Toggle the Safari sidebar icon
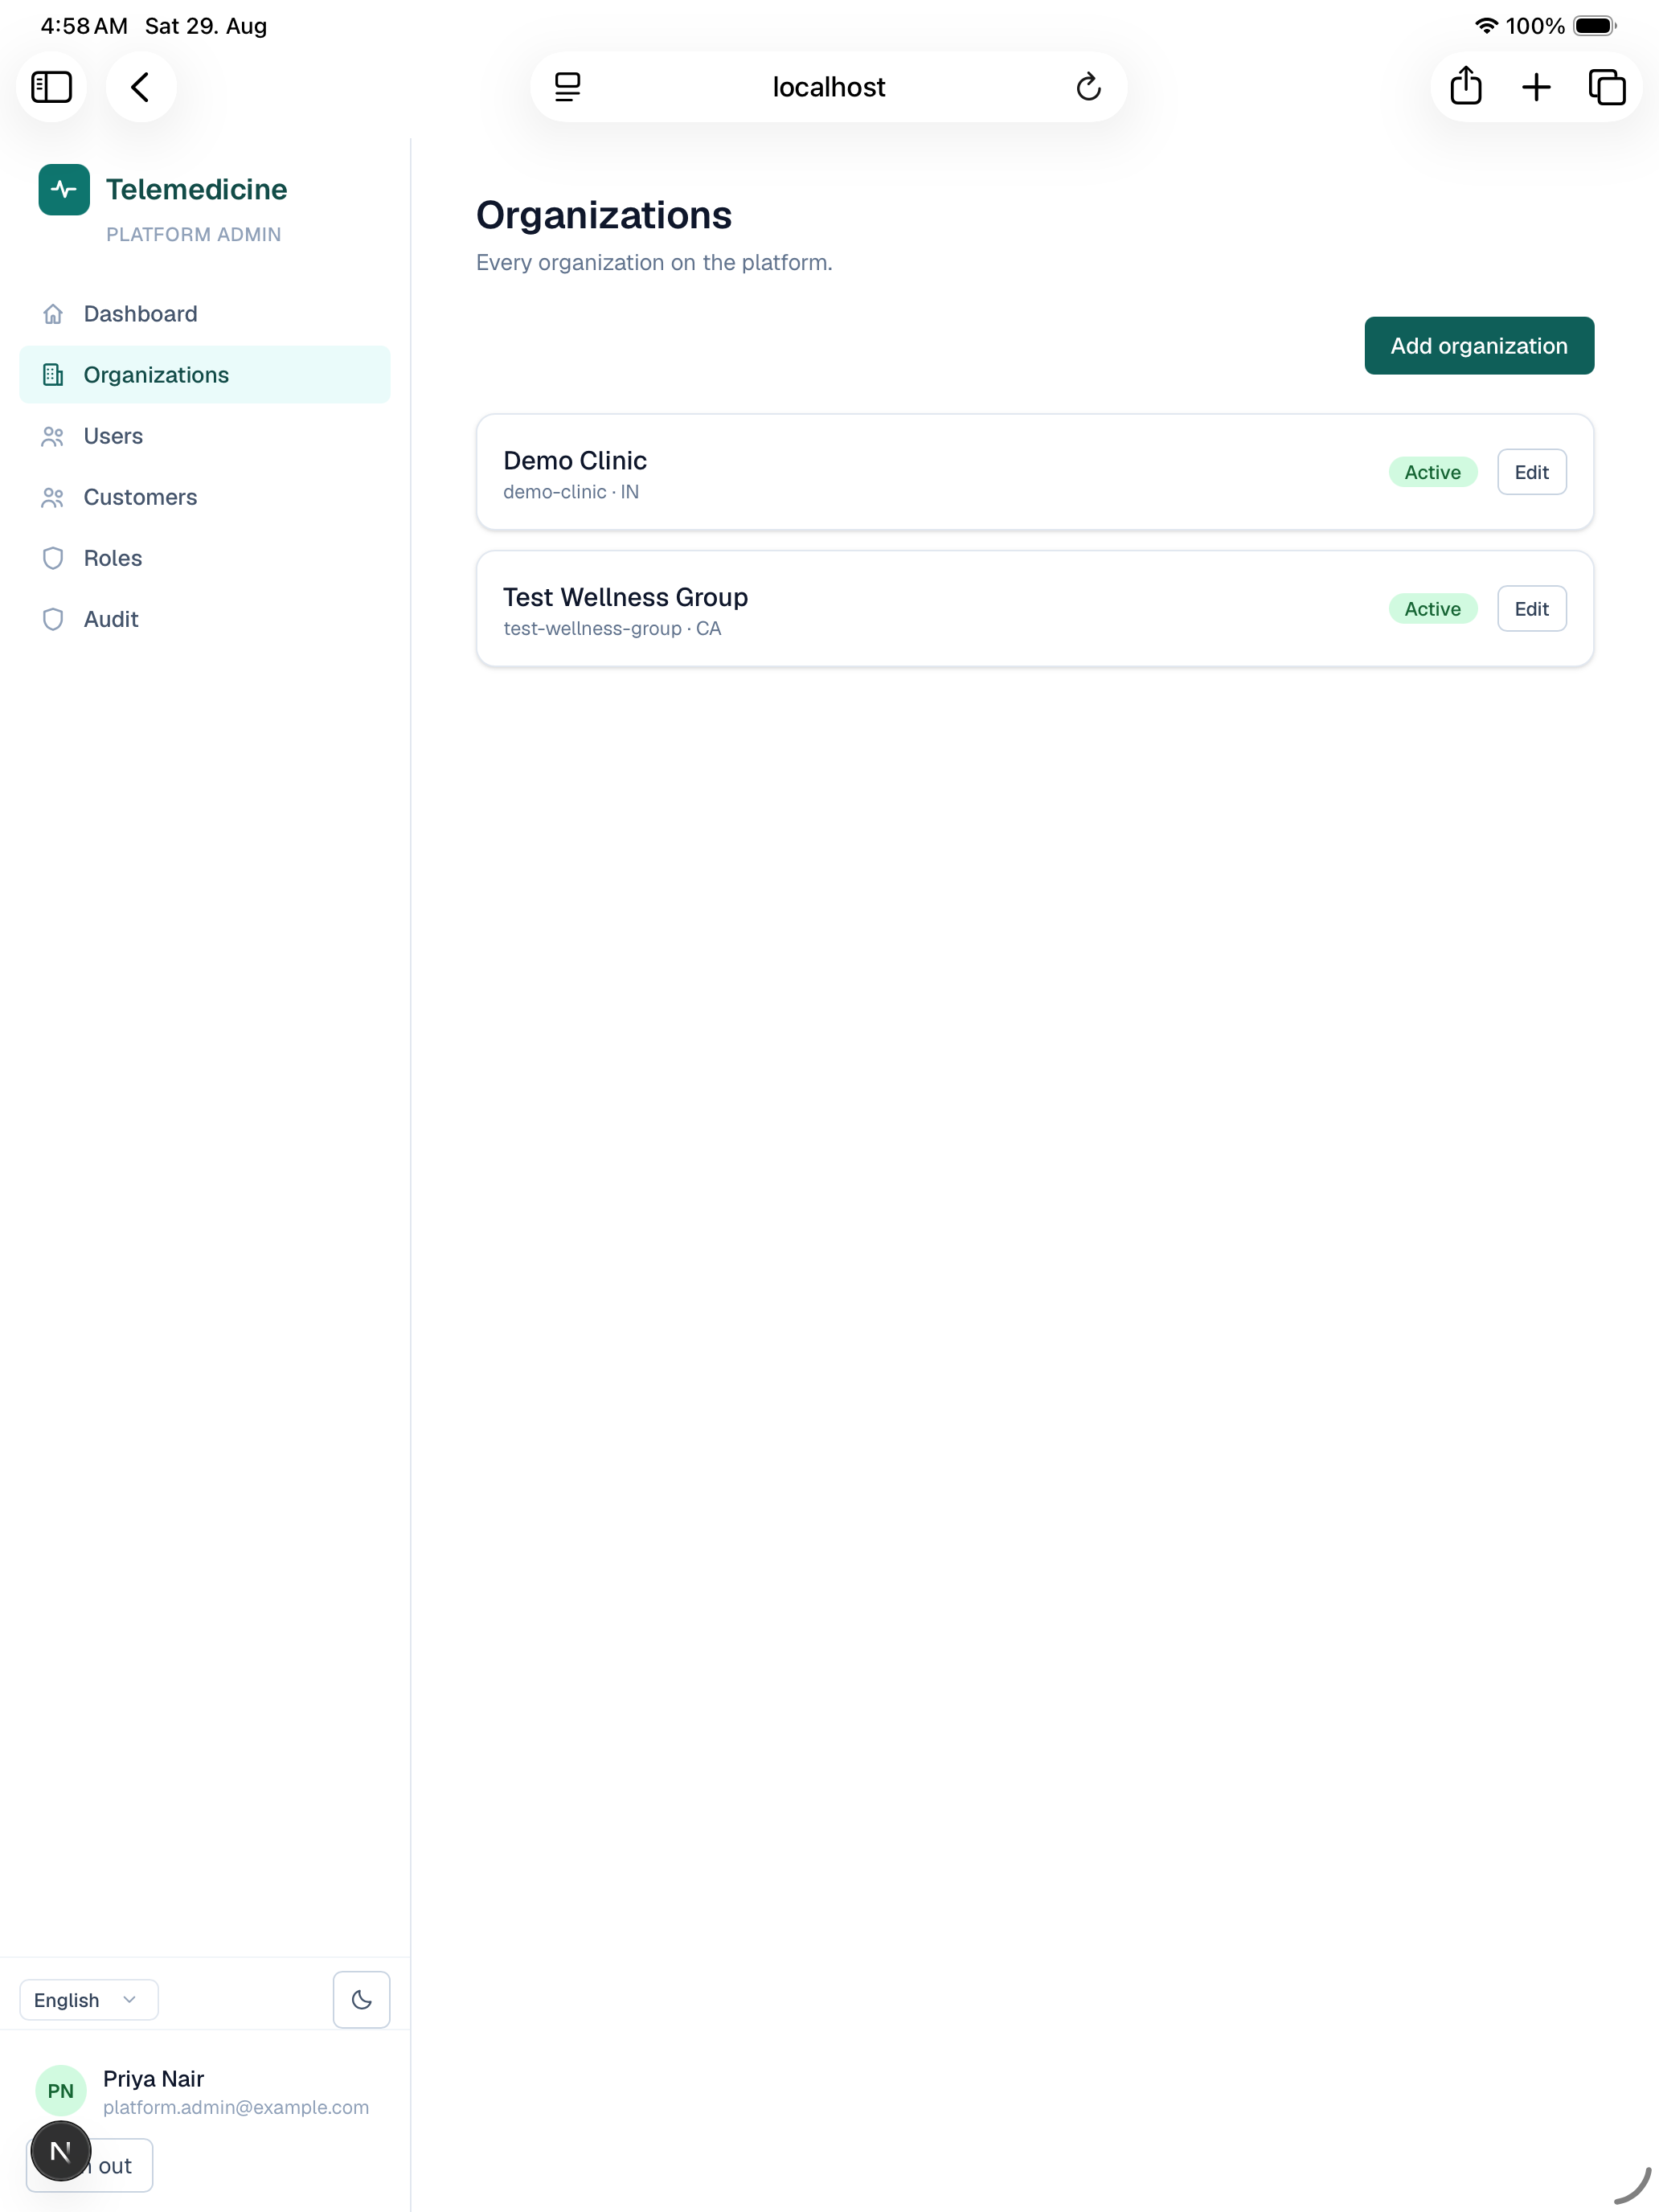 51,87
